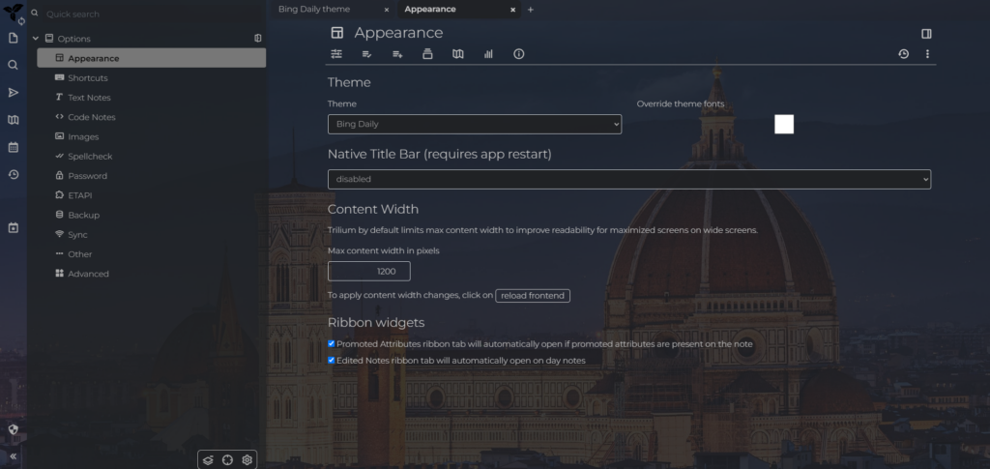
Task: Click the collapse note tree layers icon
Action: (208, 460)
